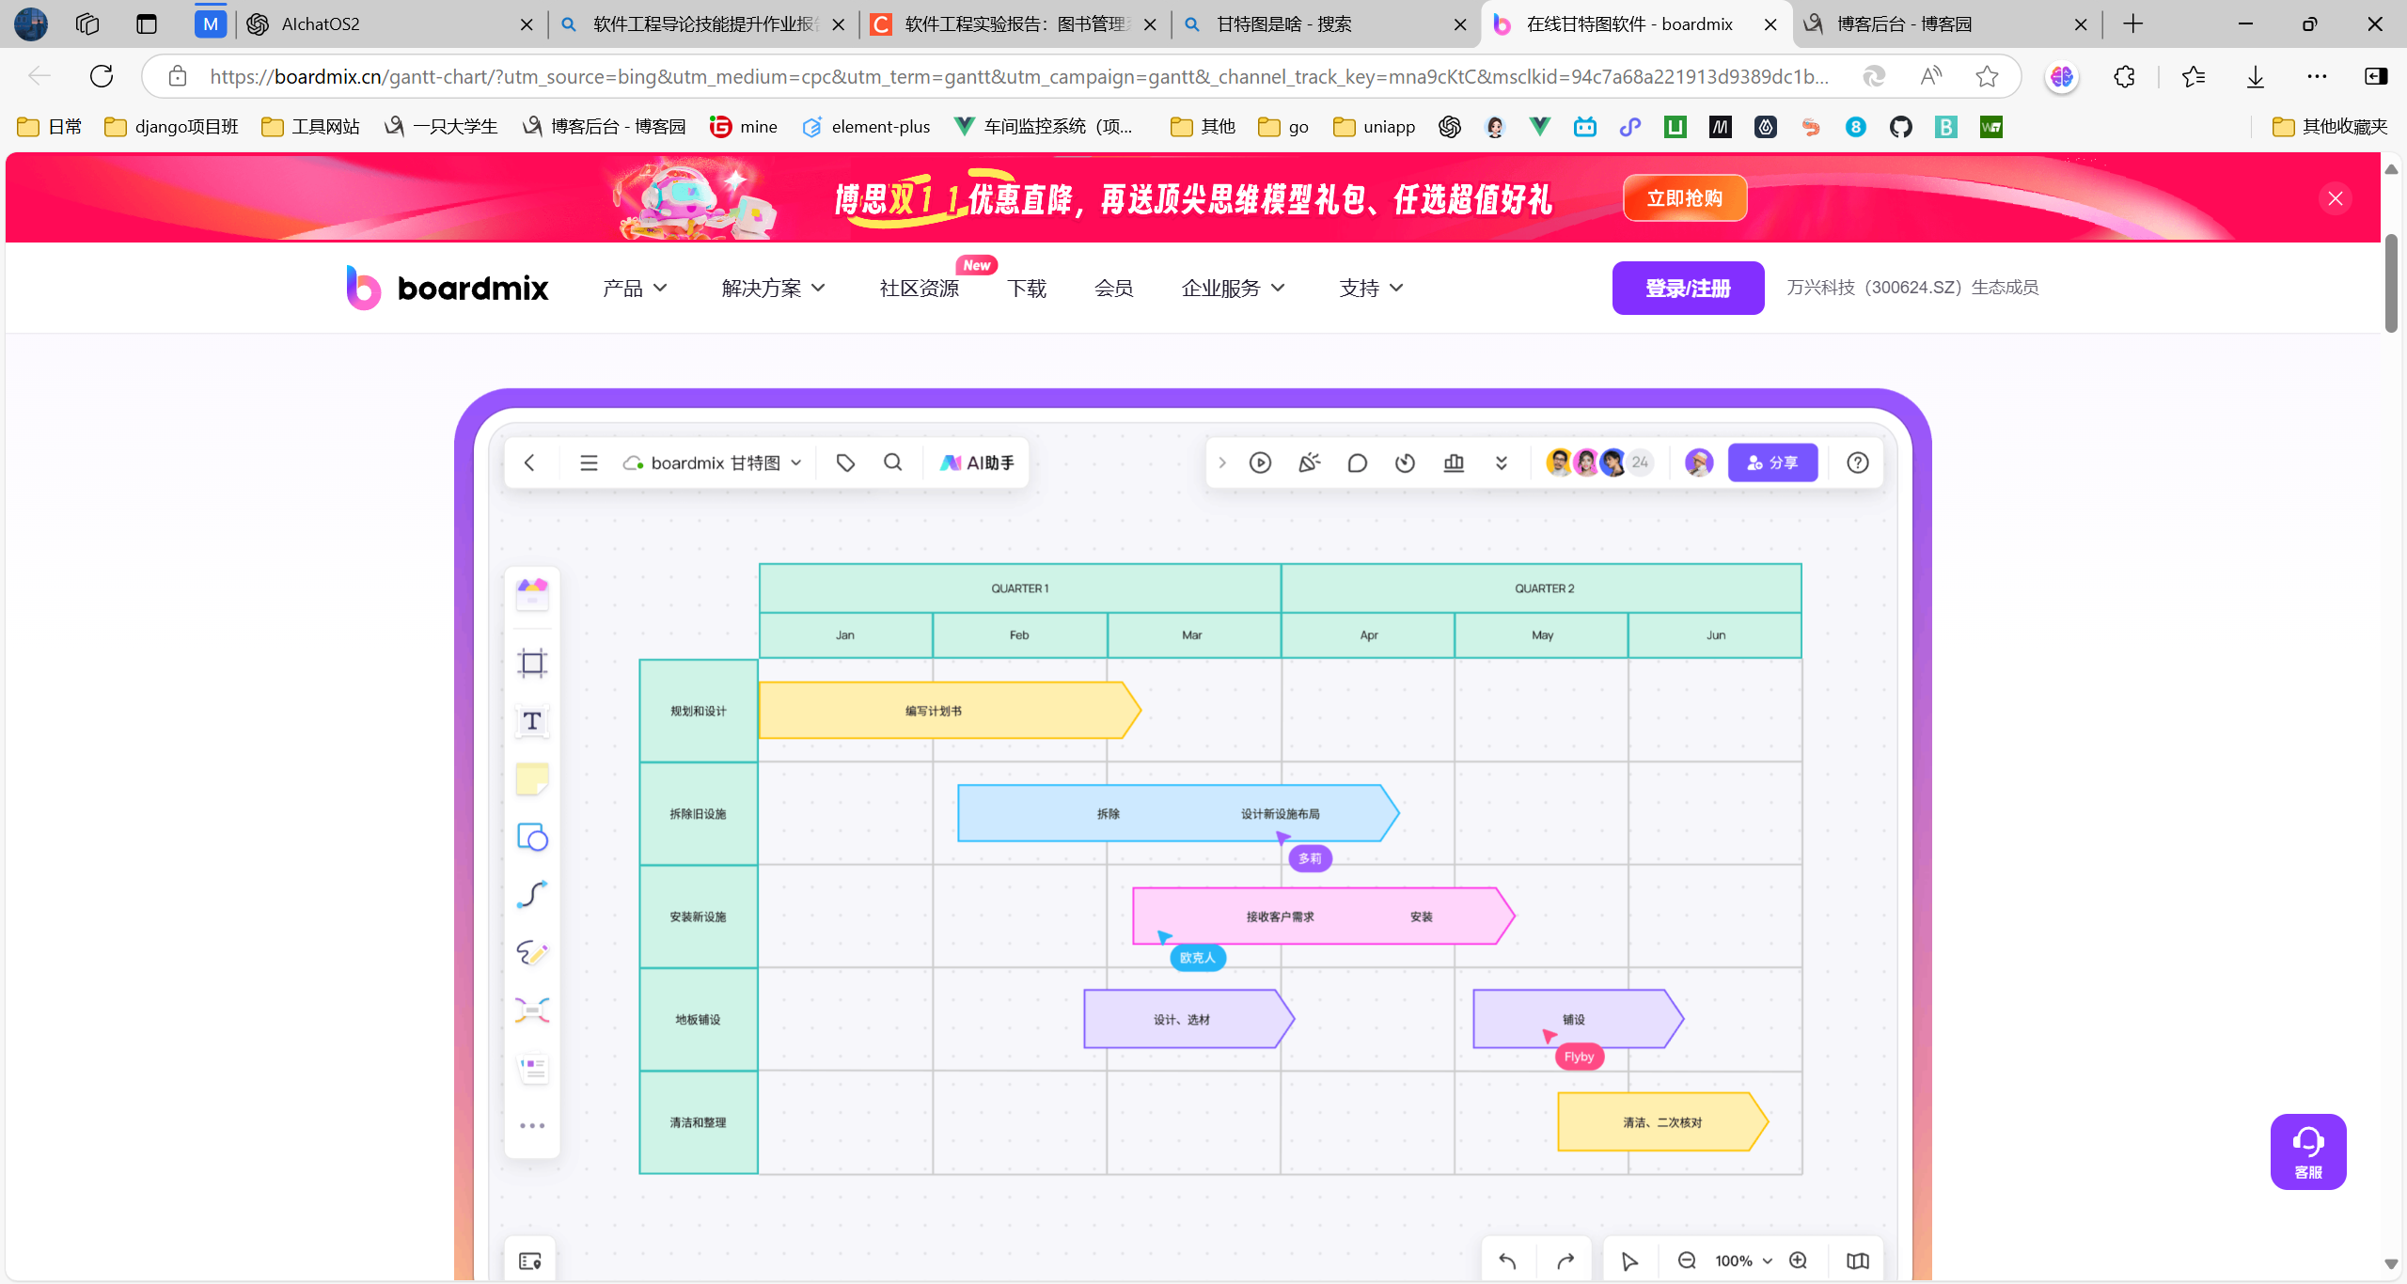Click the ChatGPT bookmark icon
The width and height of the screenshot is (2407, 1284).
(x=1450, y=126)
